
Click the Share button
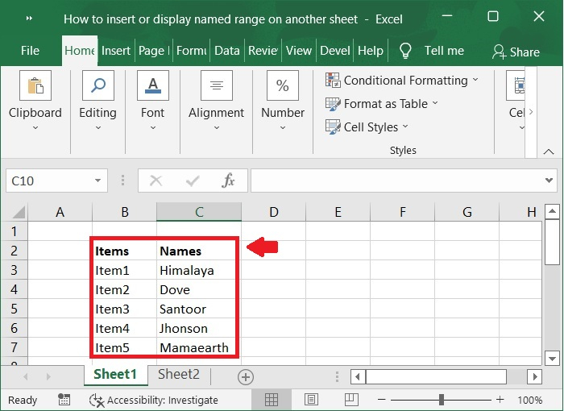coord(516,52)
